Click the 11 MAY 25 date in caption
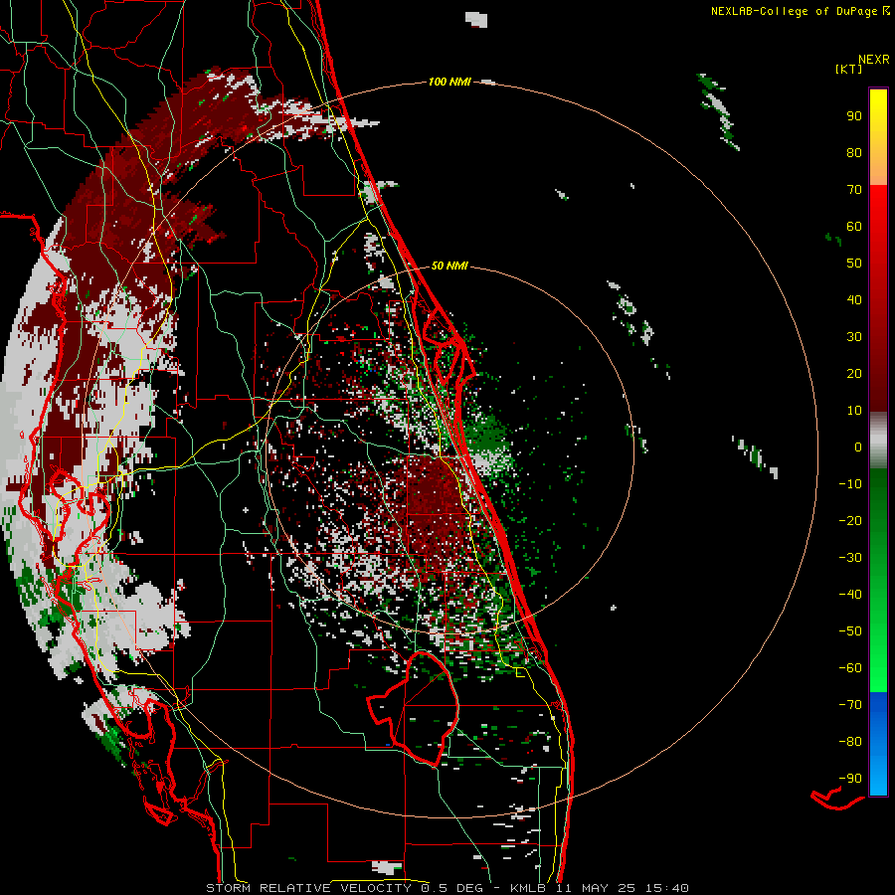This screenshot has width=895, height=895. pyautogui.click(x=596, y=888)
